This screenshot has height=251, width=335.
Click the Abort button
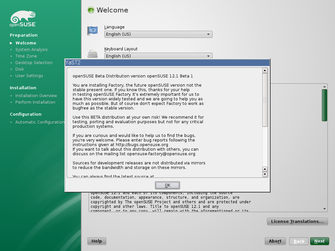275,241
